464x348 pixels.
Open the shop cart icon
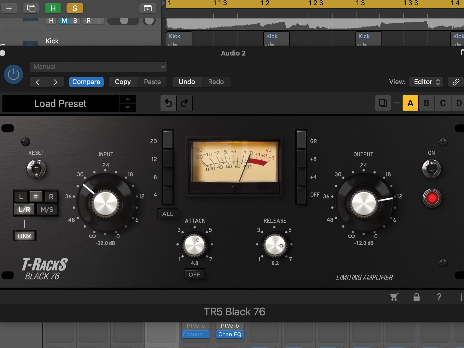(394, 297)
